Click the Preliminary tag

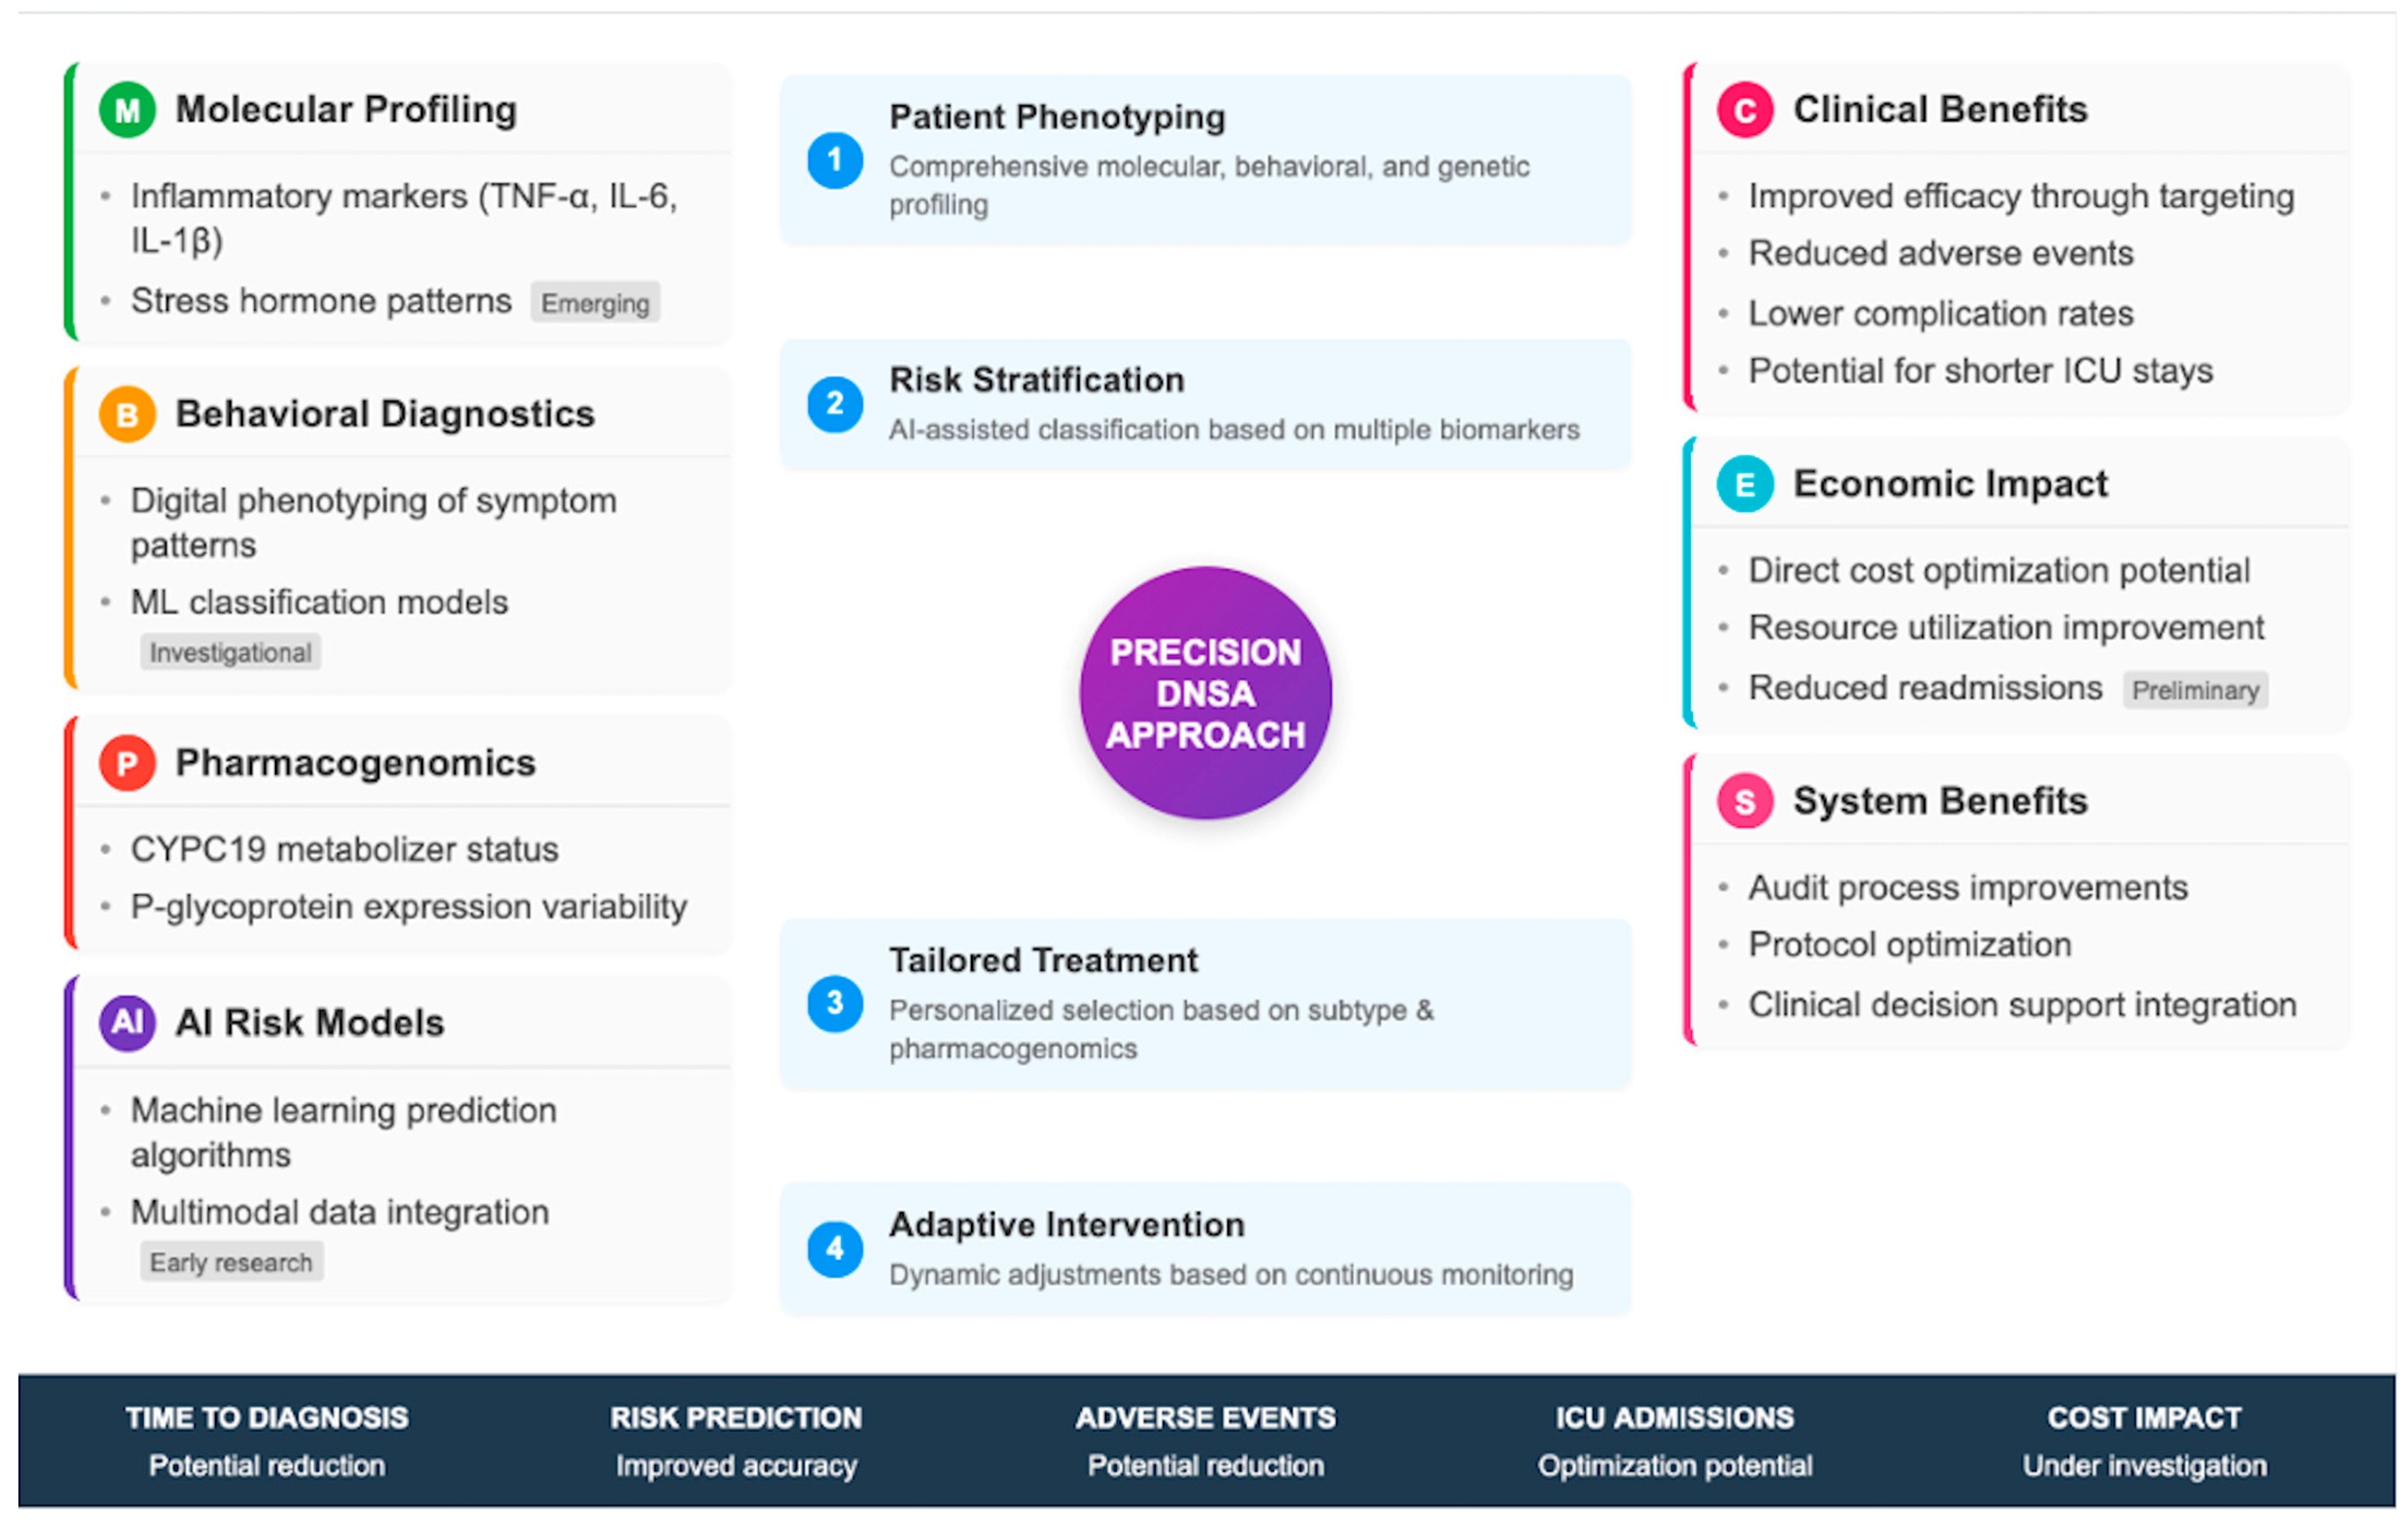(x=2195, y=690)
